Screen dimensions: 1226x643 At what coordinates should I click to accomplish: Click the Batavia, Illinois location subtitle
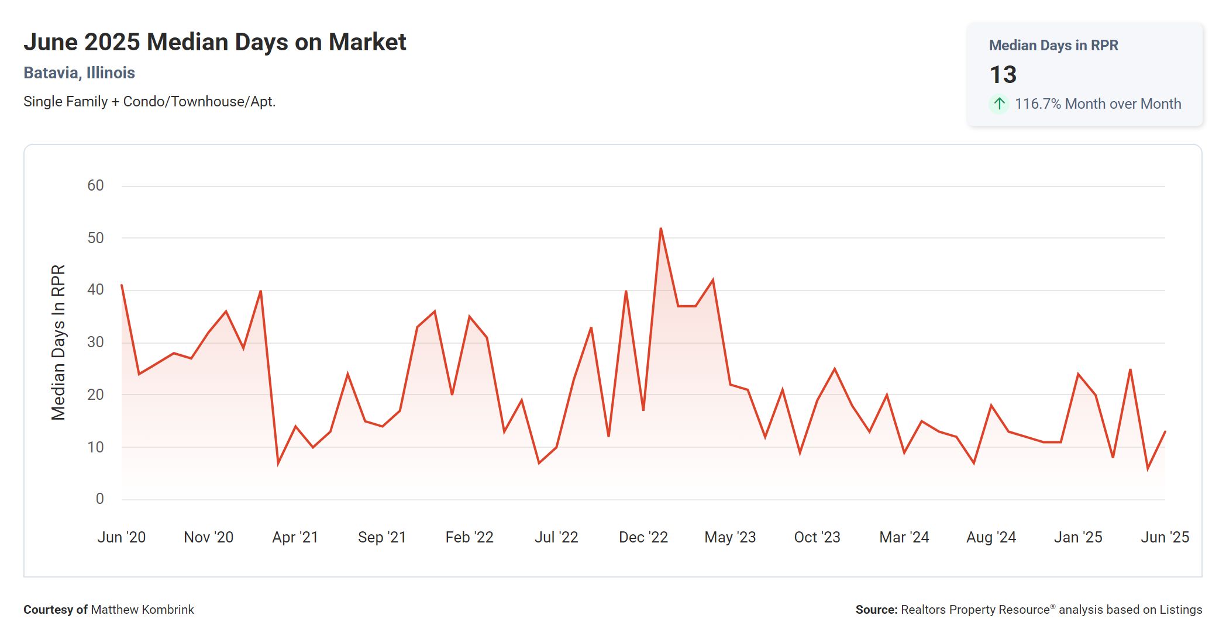[x=79, y=72]
